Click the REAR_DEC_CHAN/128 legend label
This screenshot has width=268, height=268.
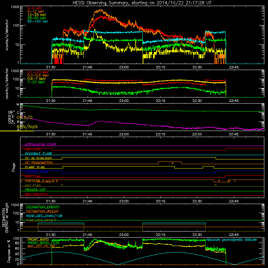point(44,216)
